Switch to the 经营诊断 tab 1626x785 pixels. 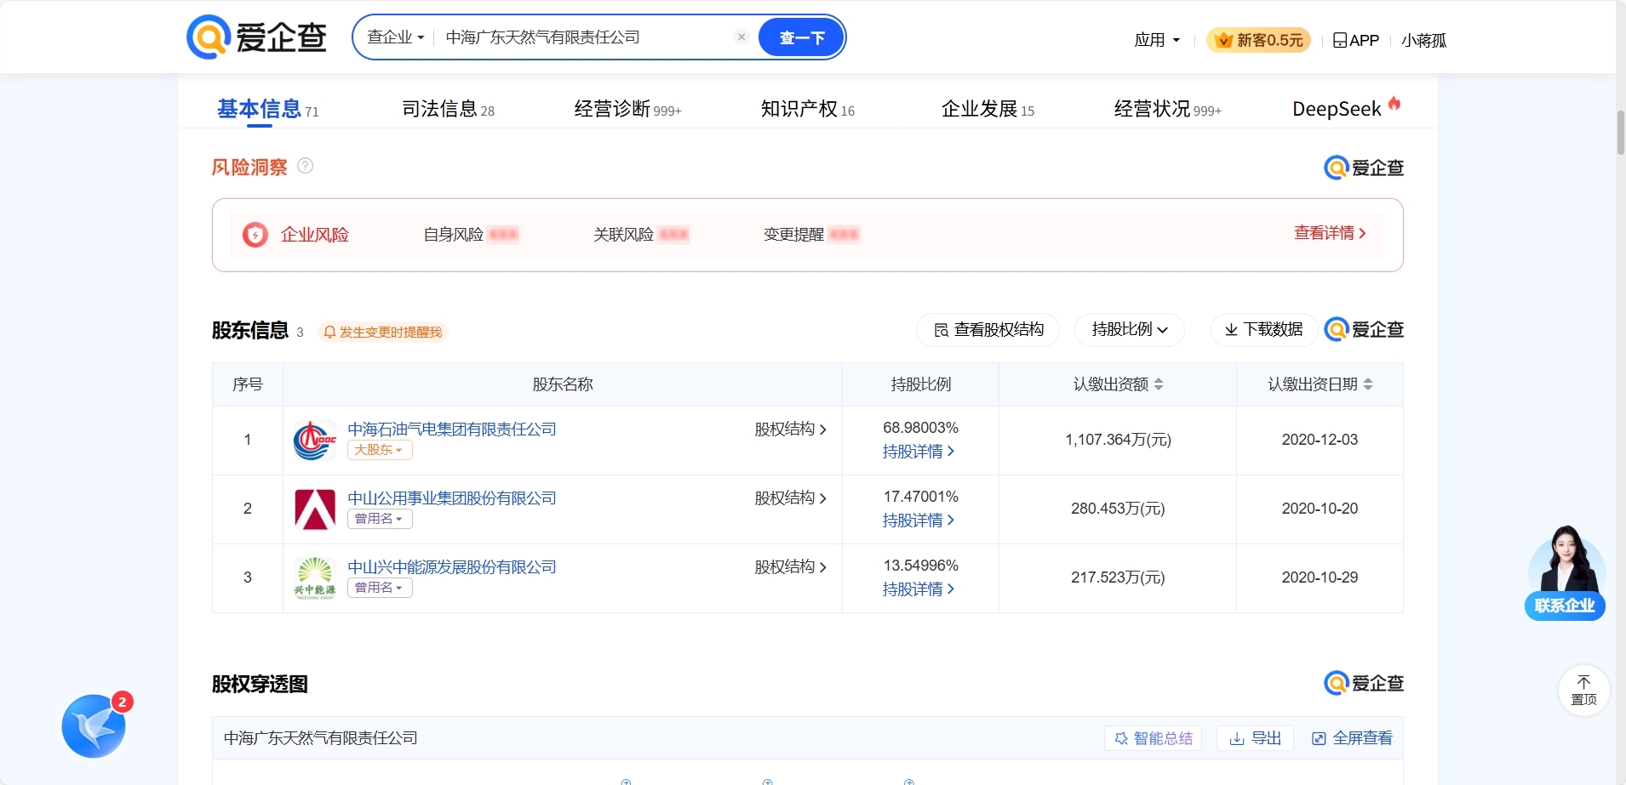click(627, 109)
